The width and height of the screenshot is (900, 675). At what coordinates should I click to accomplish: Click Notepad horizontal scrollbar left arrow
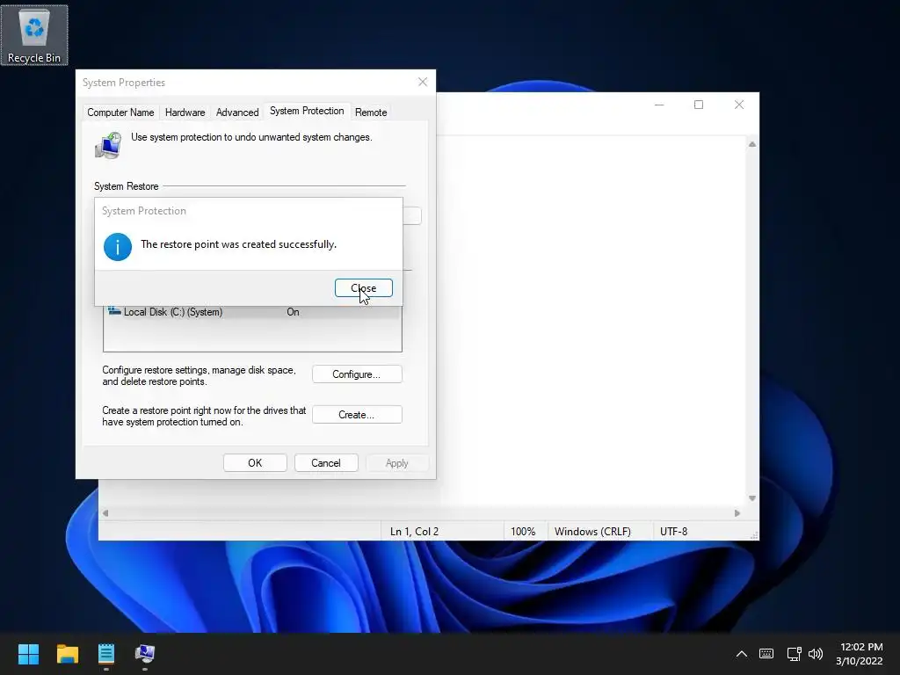tap(105, 513)
